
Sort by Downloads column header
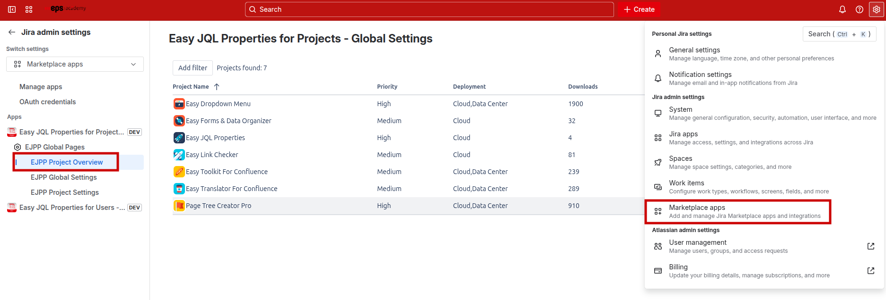583,87
